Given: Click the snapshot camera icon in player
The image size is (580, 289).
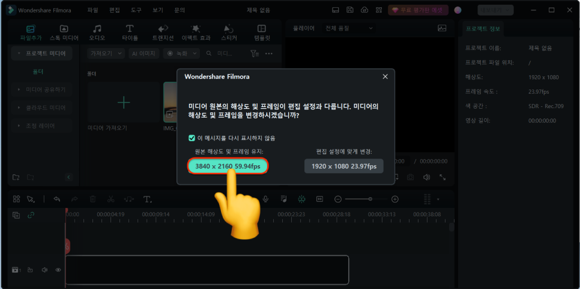Looking at the screenshot, I should pyautogui.click(x=411, y=177).
